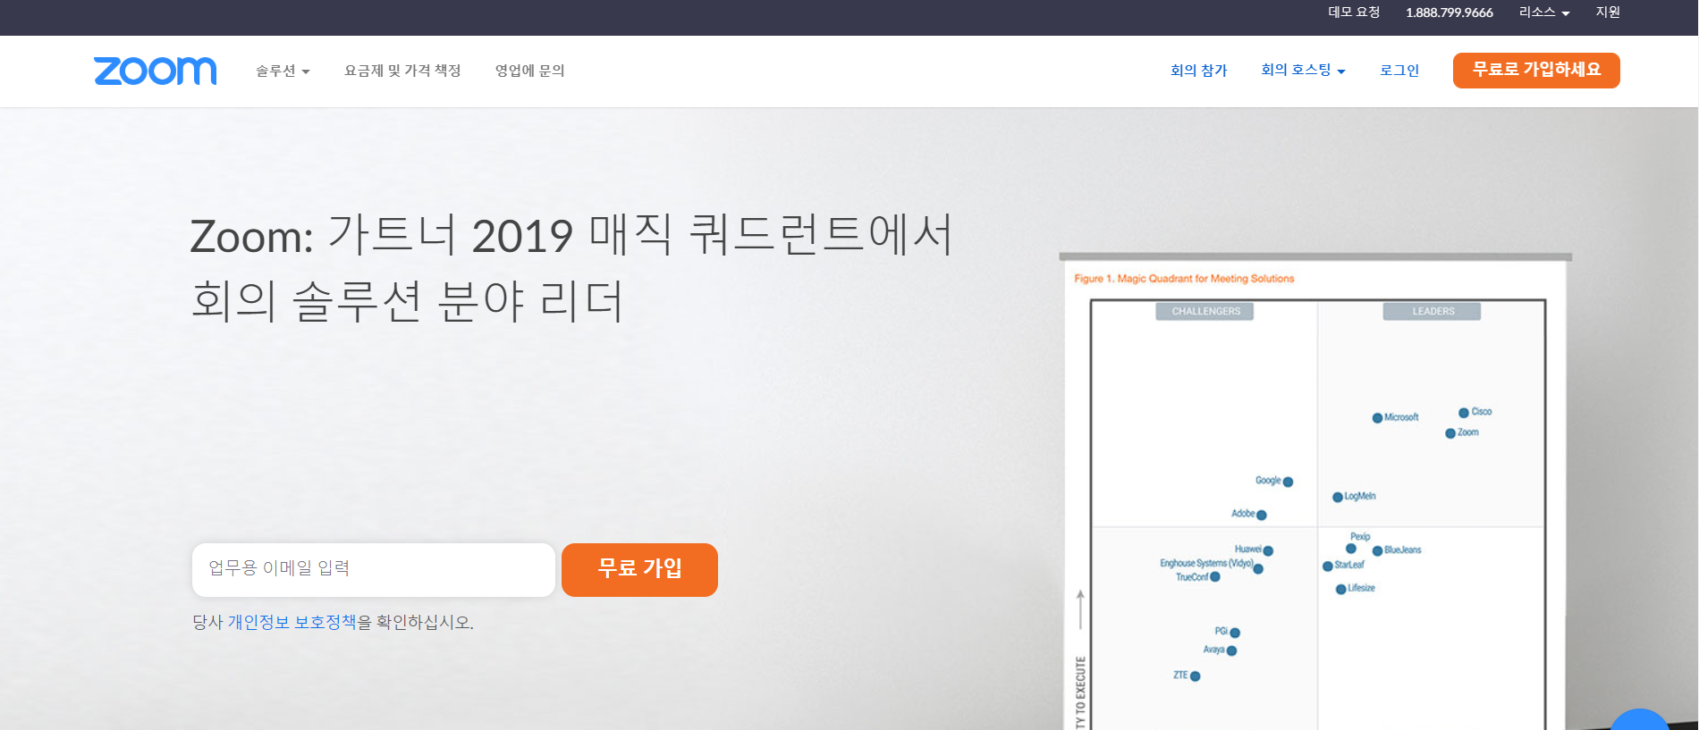Image resolution: width=1699 pixels, height=730 pixels.
Task: Click the headline 회의 솔루션 분야 리더
Action: click(x=407, y=301)
